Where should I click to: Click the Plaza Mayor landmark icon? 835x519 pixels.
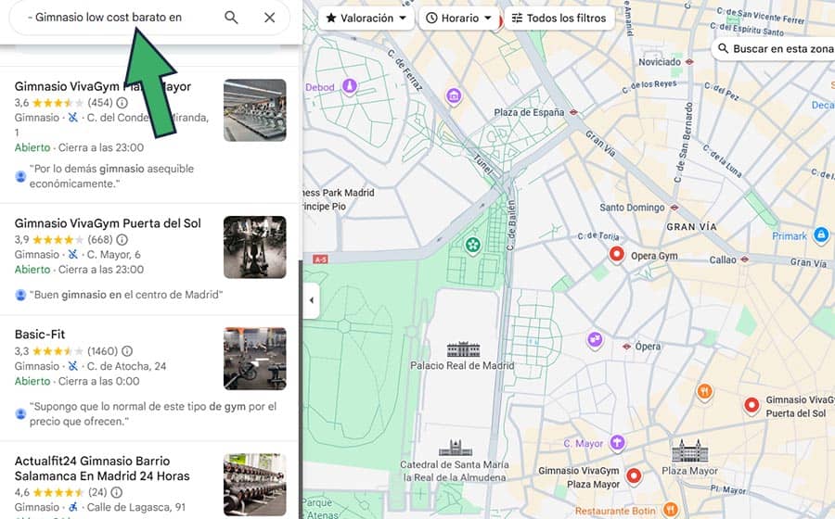tap(689, 451)
